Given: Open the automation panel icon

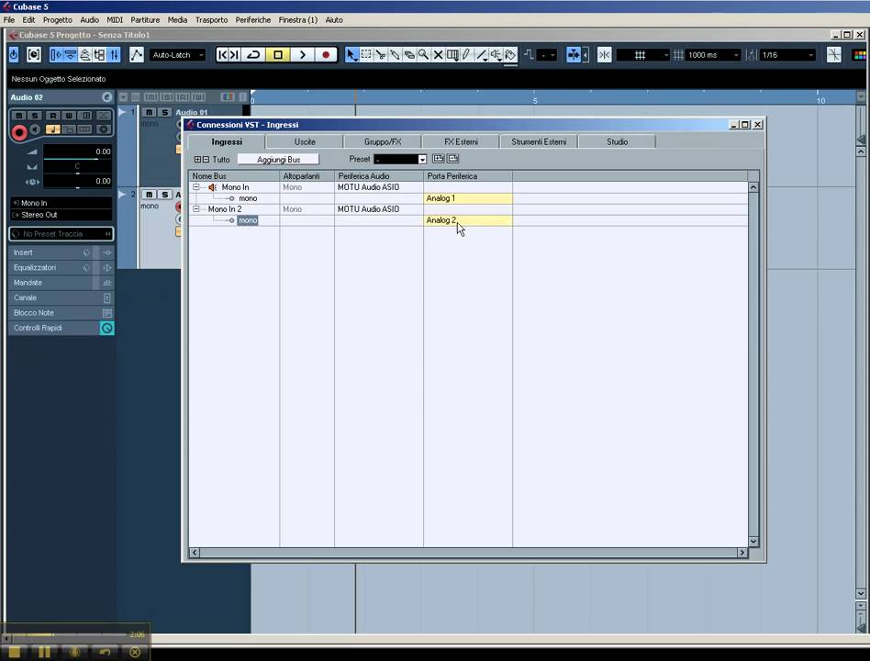Looking at the screenshot, I should coord(137,54).
